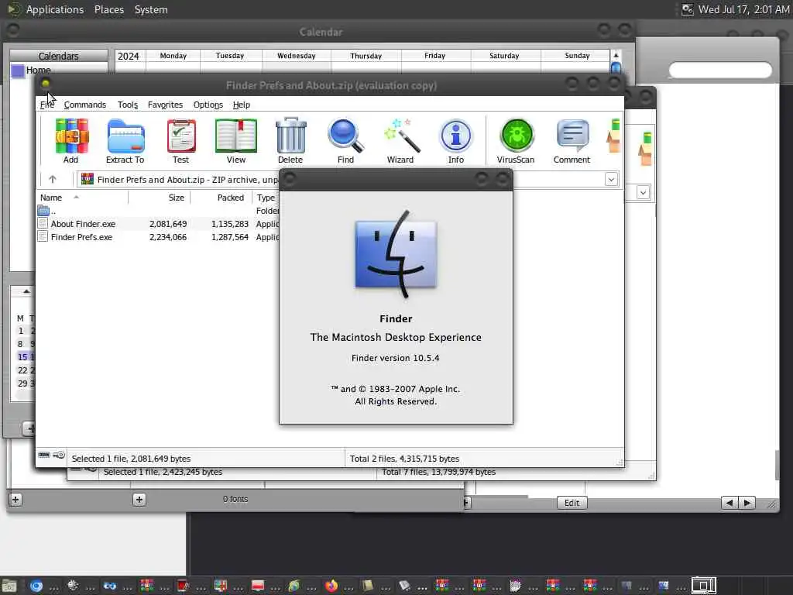Screen dimensions: 793x595
Task: Open the File menu in WinRAR
Action: pyautogui.click(x=47, y=105)
